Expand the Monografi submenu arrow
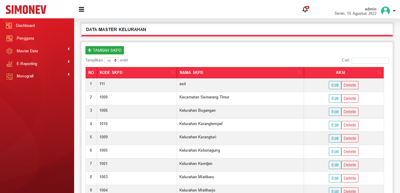 coord(68,74)
